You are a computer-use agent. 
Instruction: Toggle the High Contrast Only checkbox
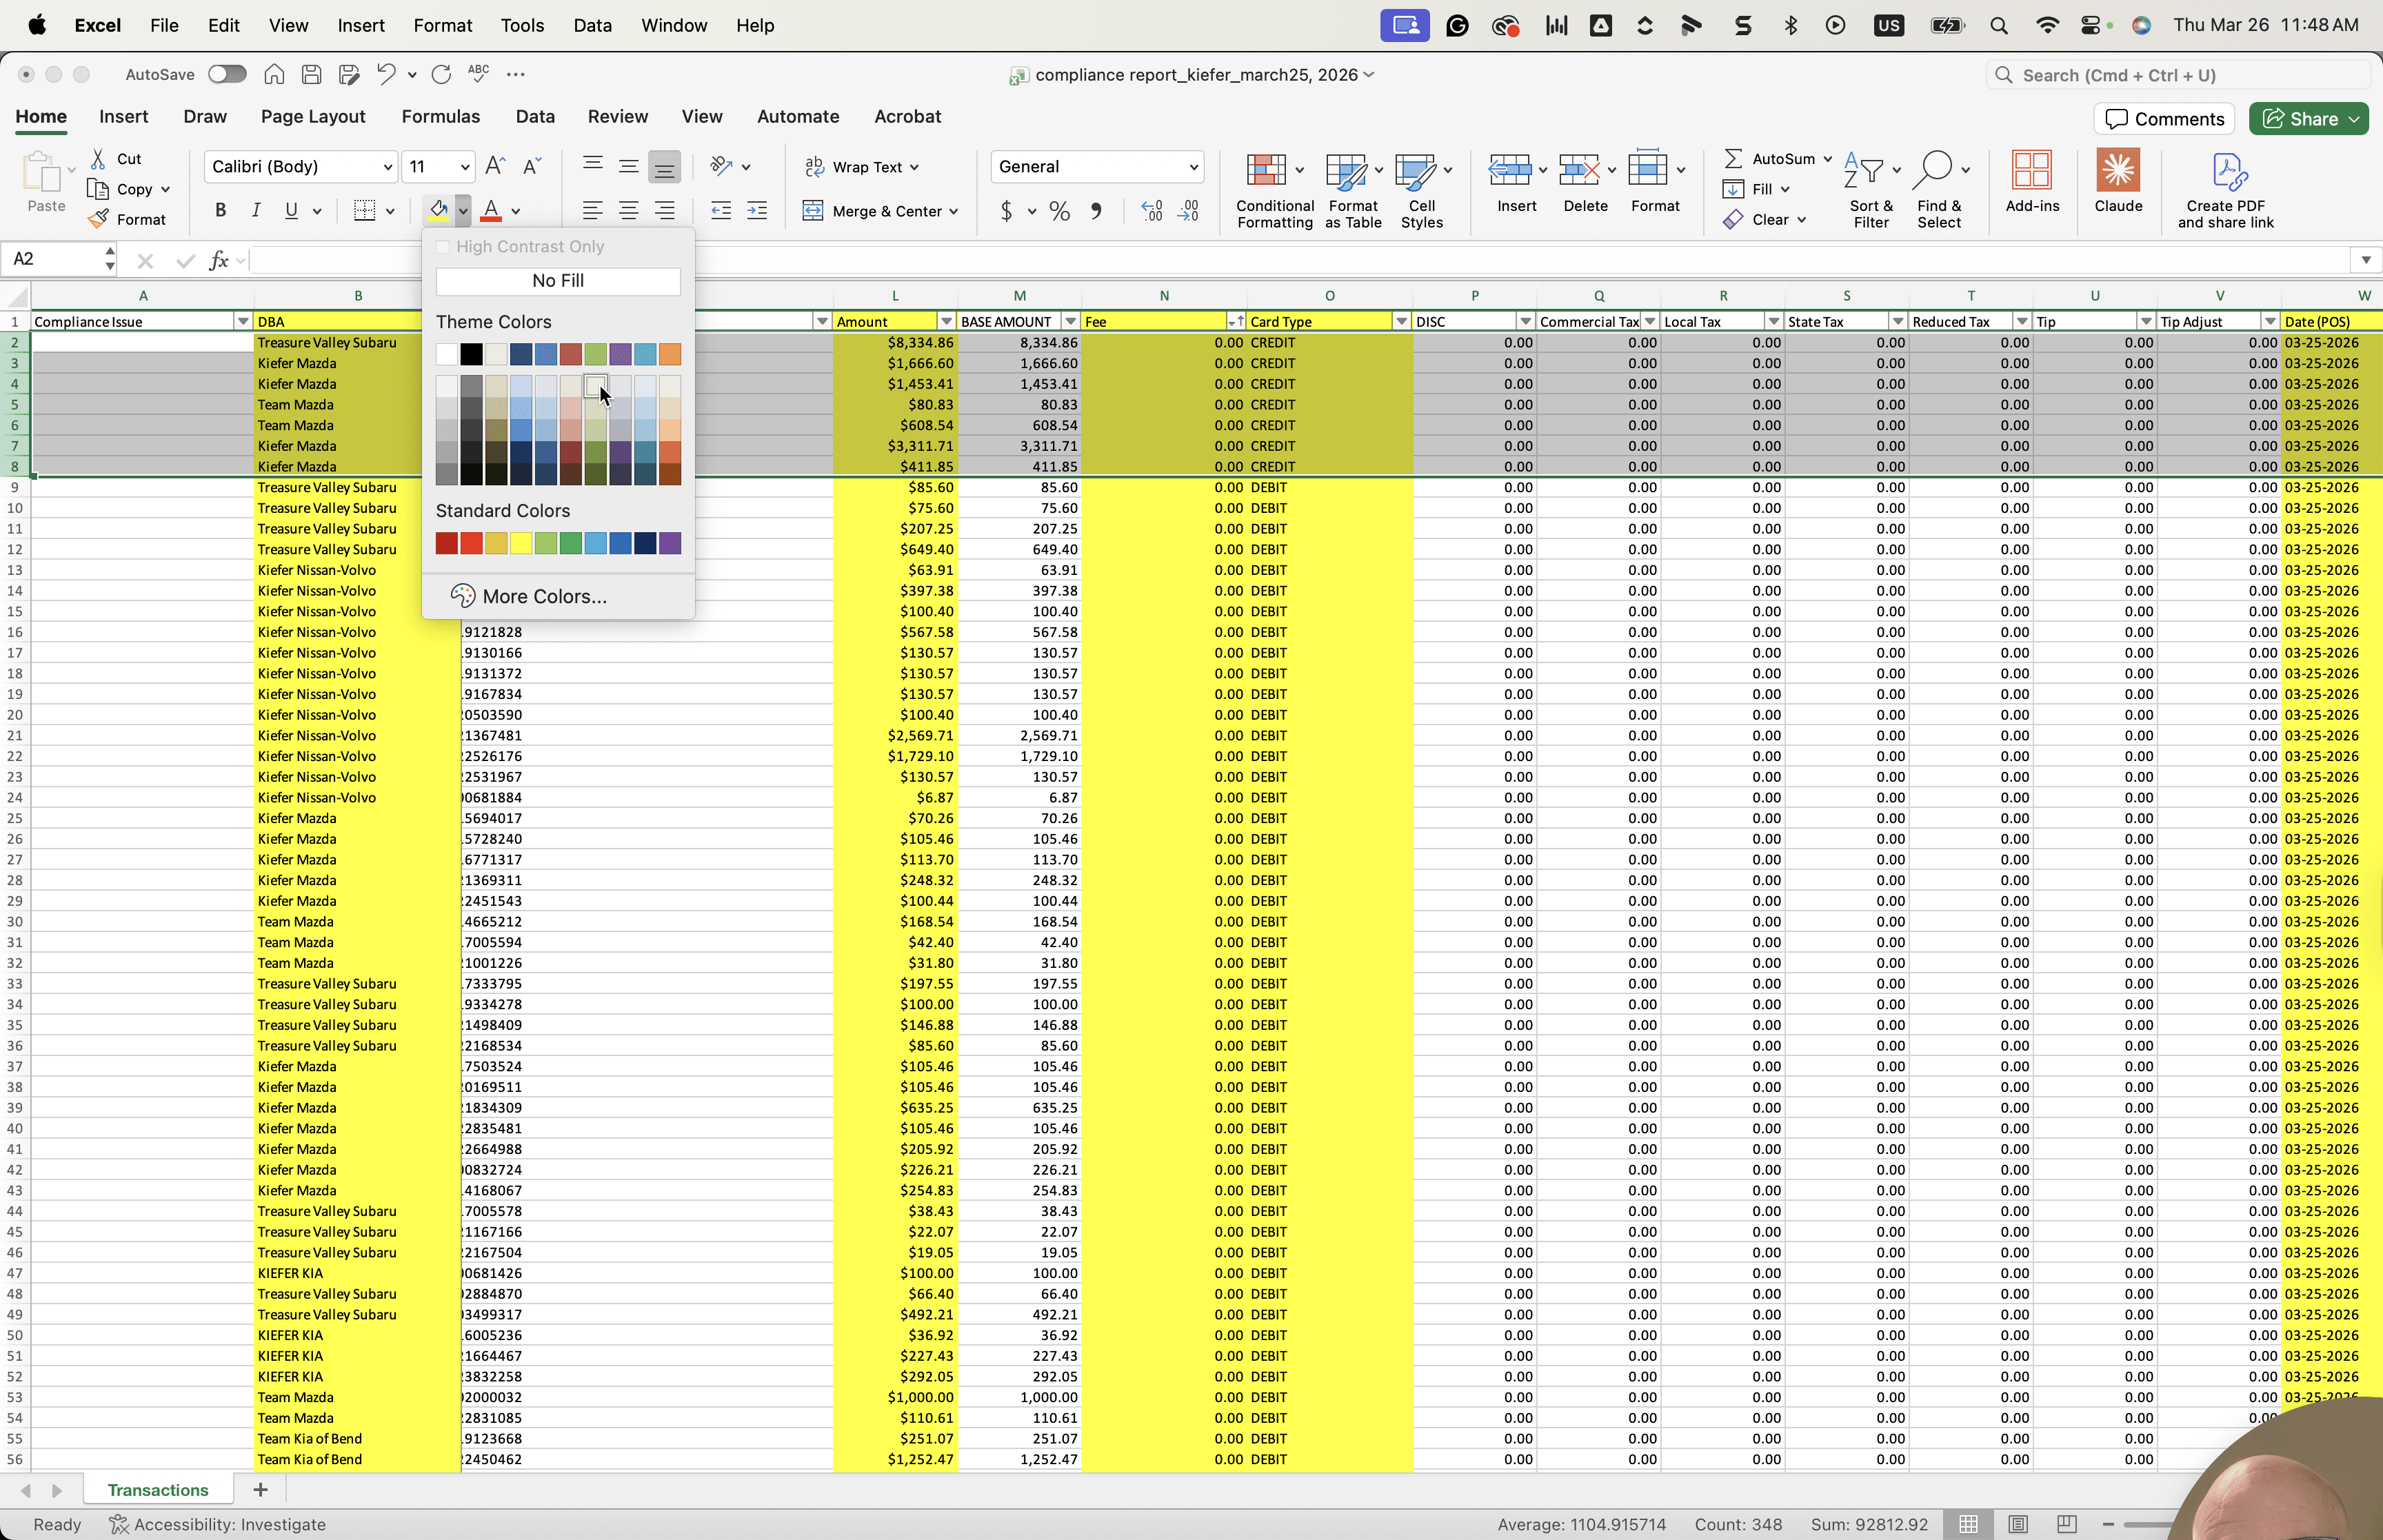(443, 247)
